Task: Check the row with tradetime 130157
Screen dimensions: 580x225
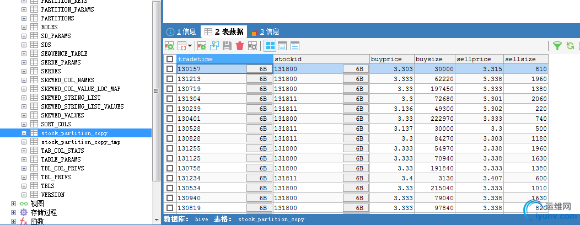Action: click(x=170, y=69)
